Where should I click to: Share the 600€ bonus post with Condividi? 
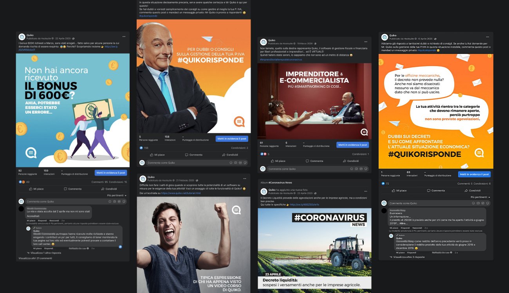[x=108, y=189]
